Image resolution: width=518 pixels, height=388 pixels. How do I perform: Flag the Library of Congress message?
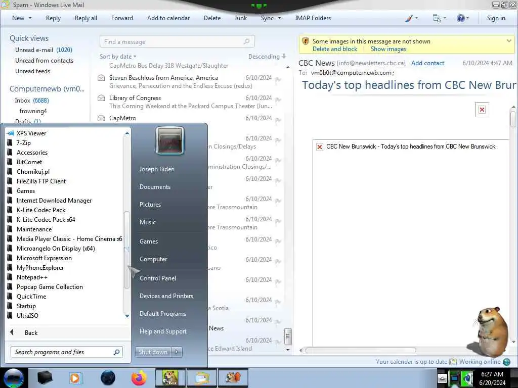(278, 100)
